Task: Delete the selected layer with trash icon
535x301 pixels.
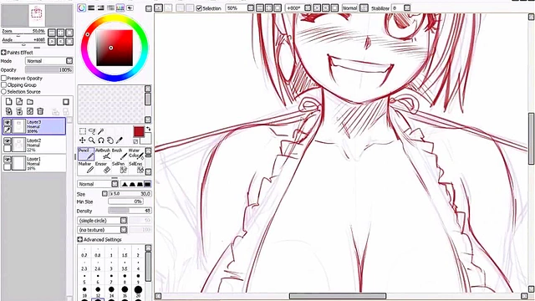Action: tap(40, 111)
